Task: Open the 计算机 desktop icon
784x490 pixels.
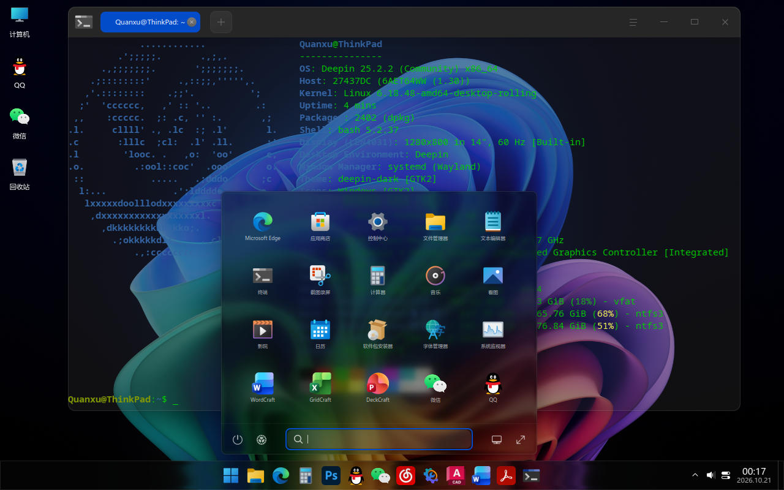Action: tap(20, 22)
